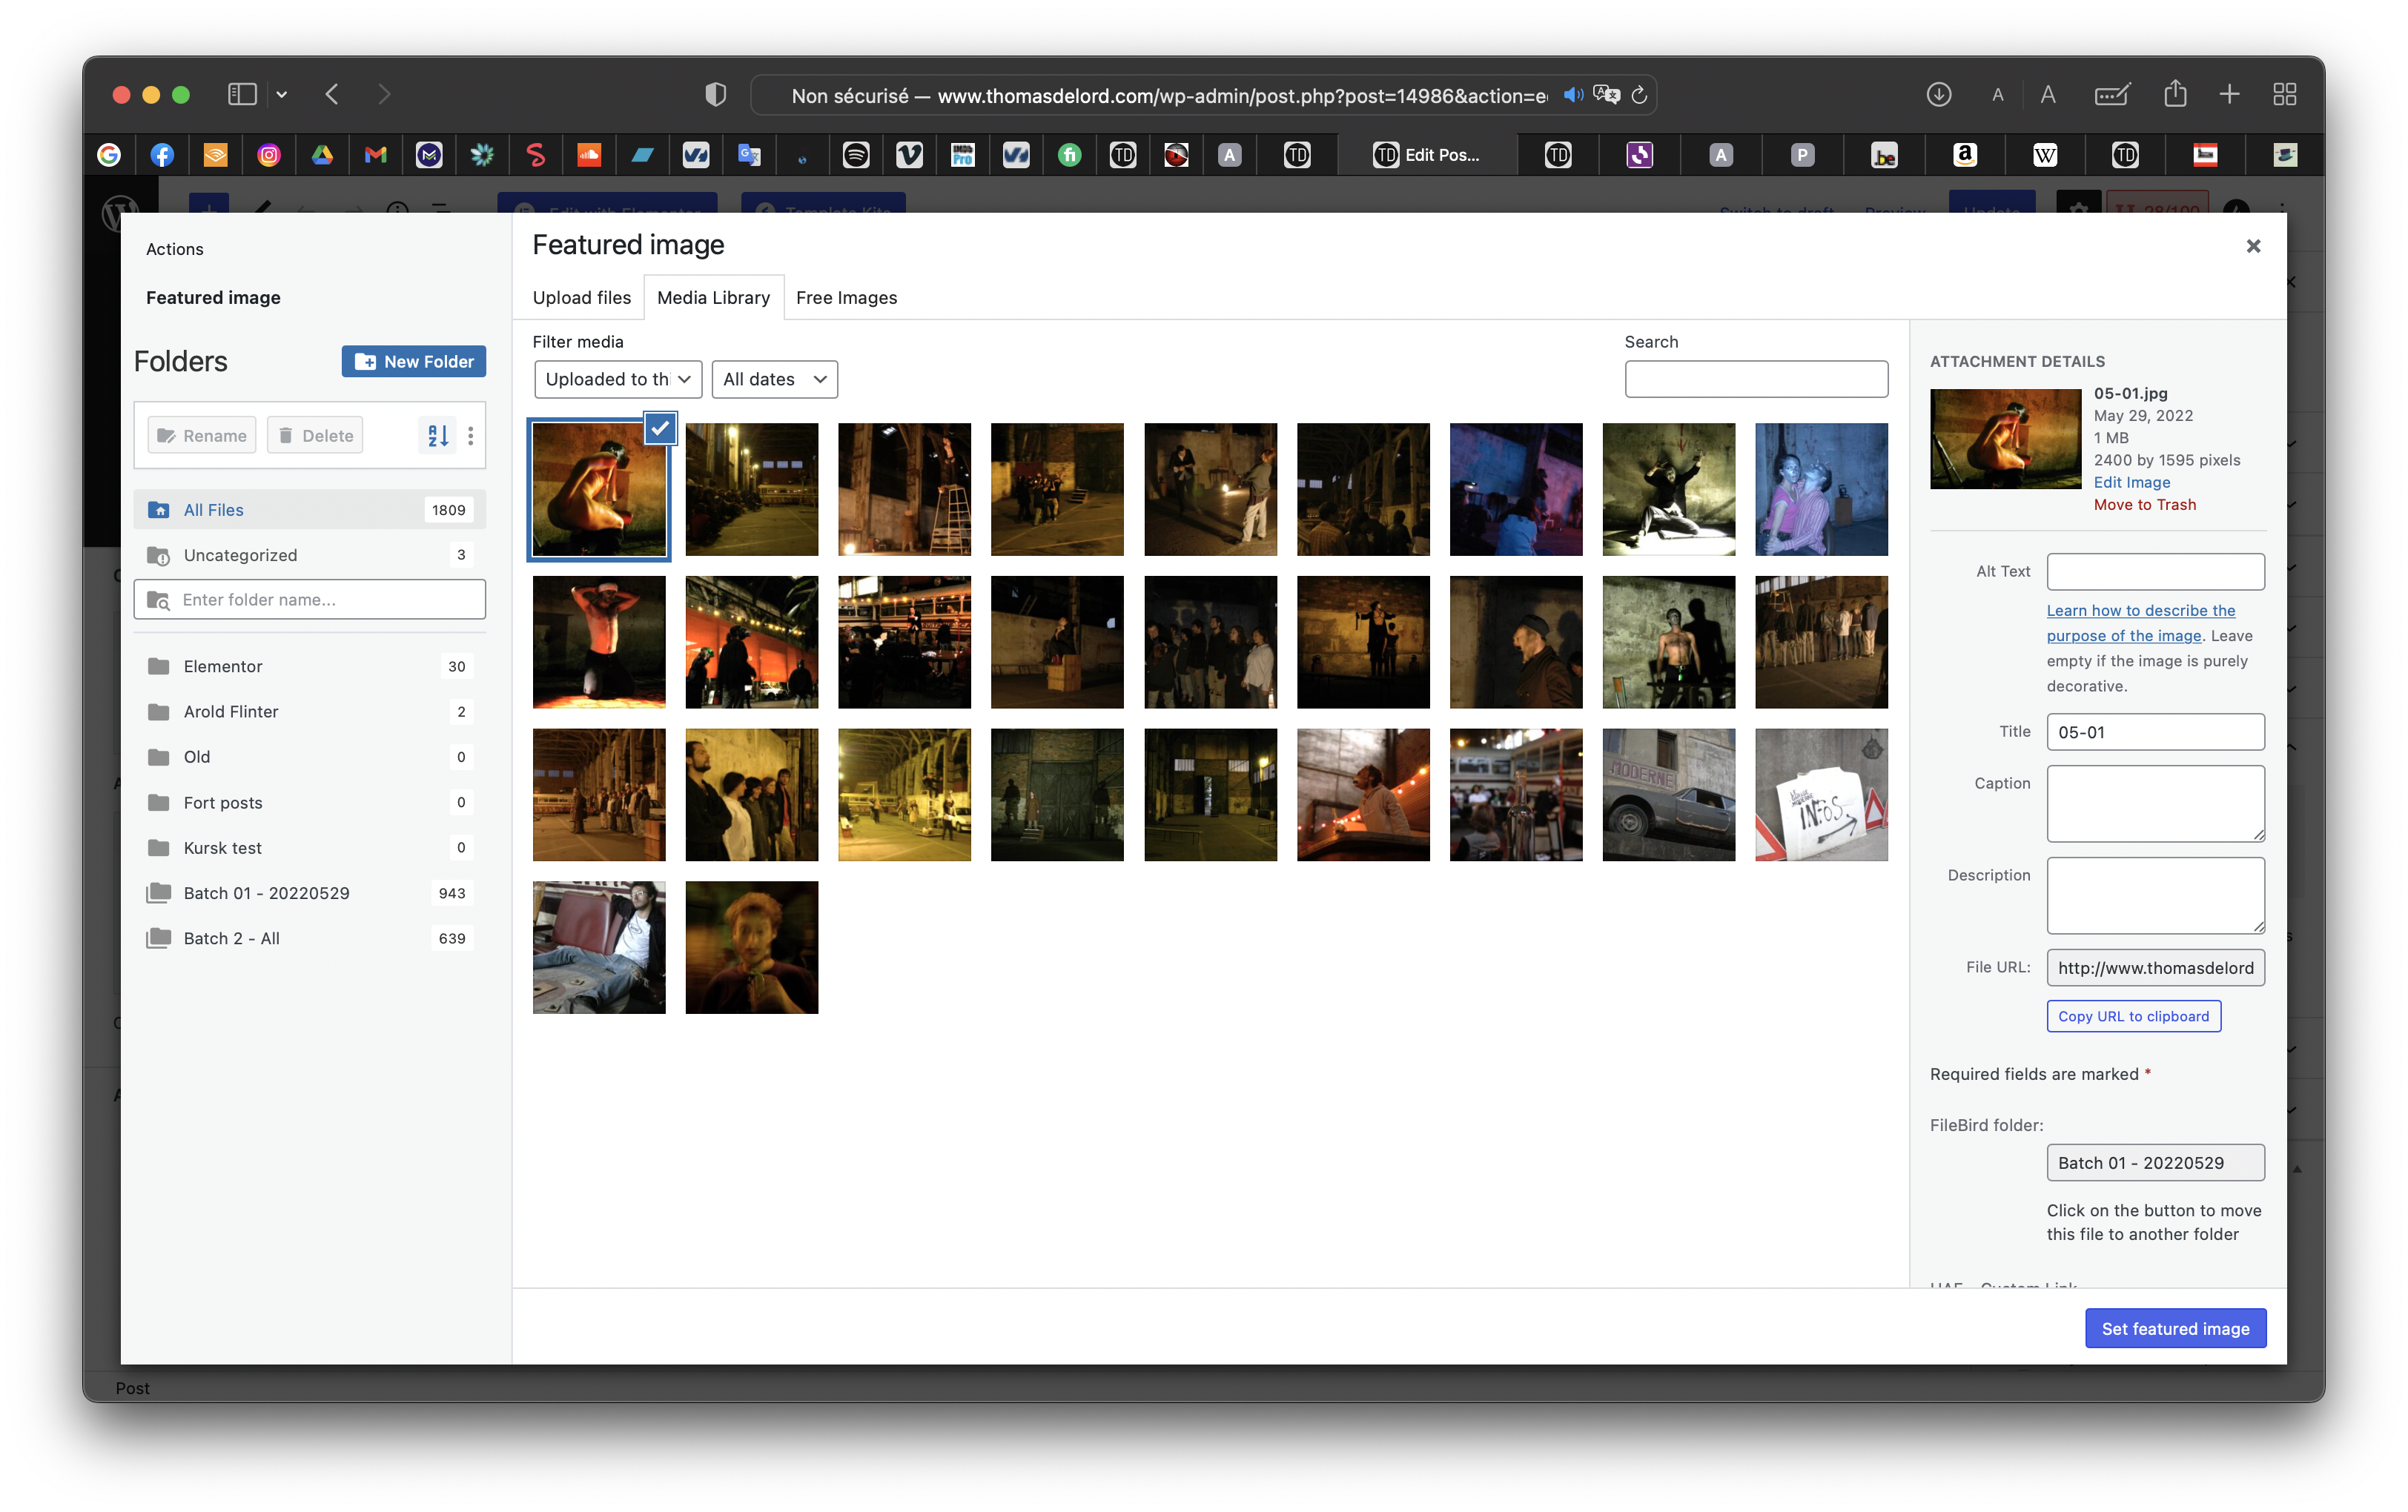
Task: Click the Alt Text input field
Action: [x=2155, y=572]
